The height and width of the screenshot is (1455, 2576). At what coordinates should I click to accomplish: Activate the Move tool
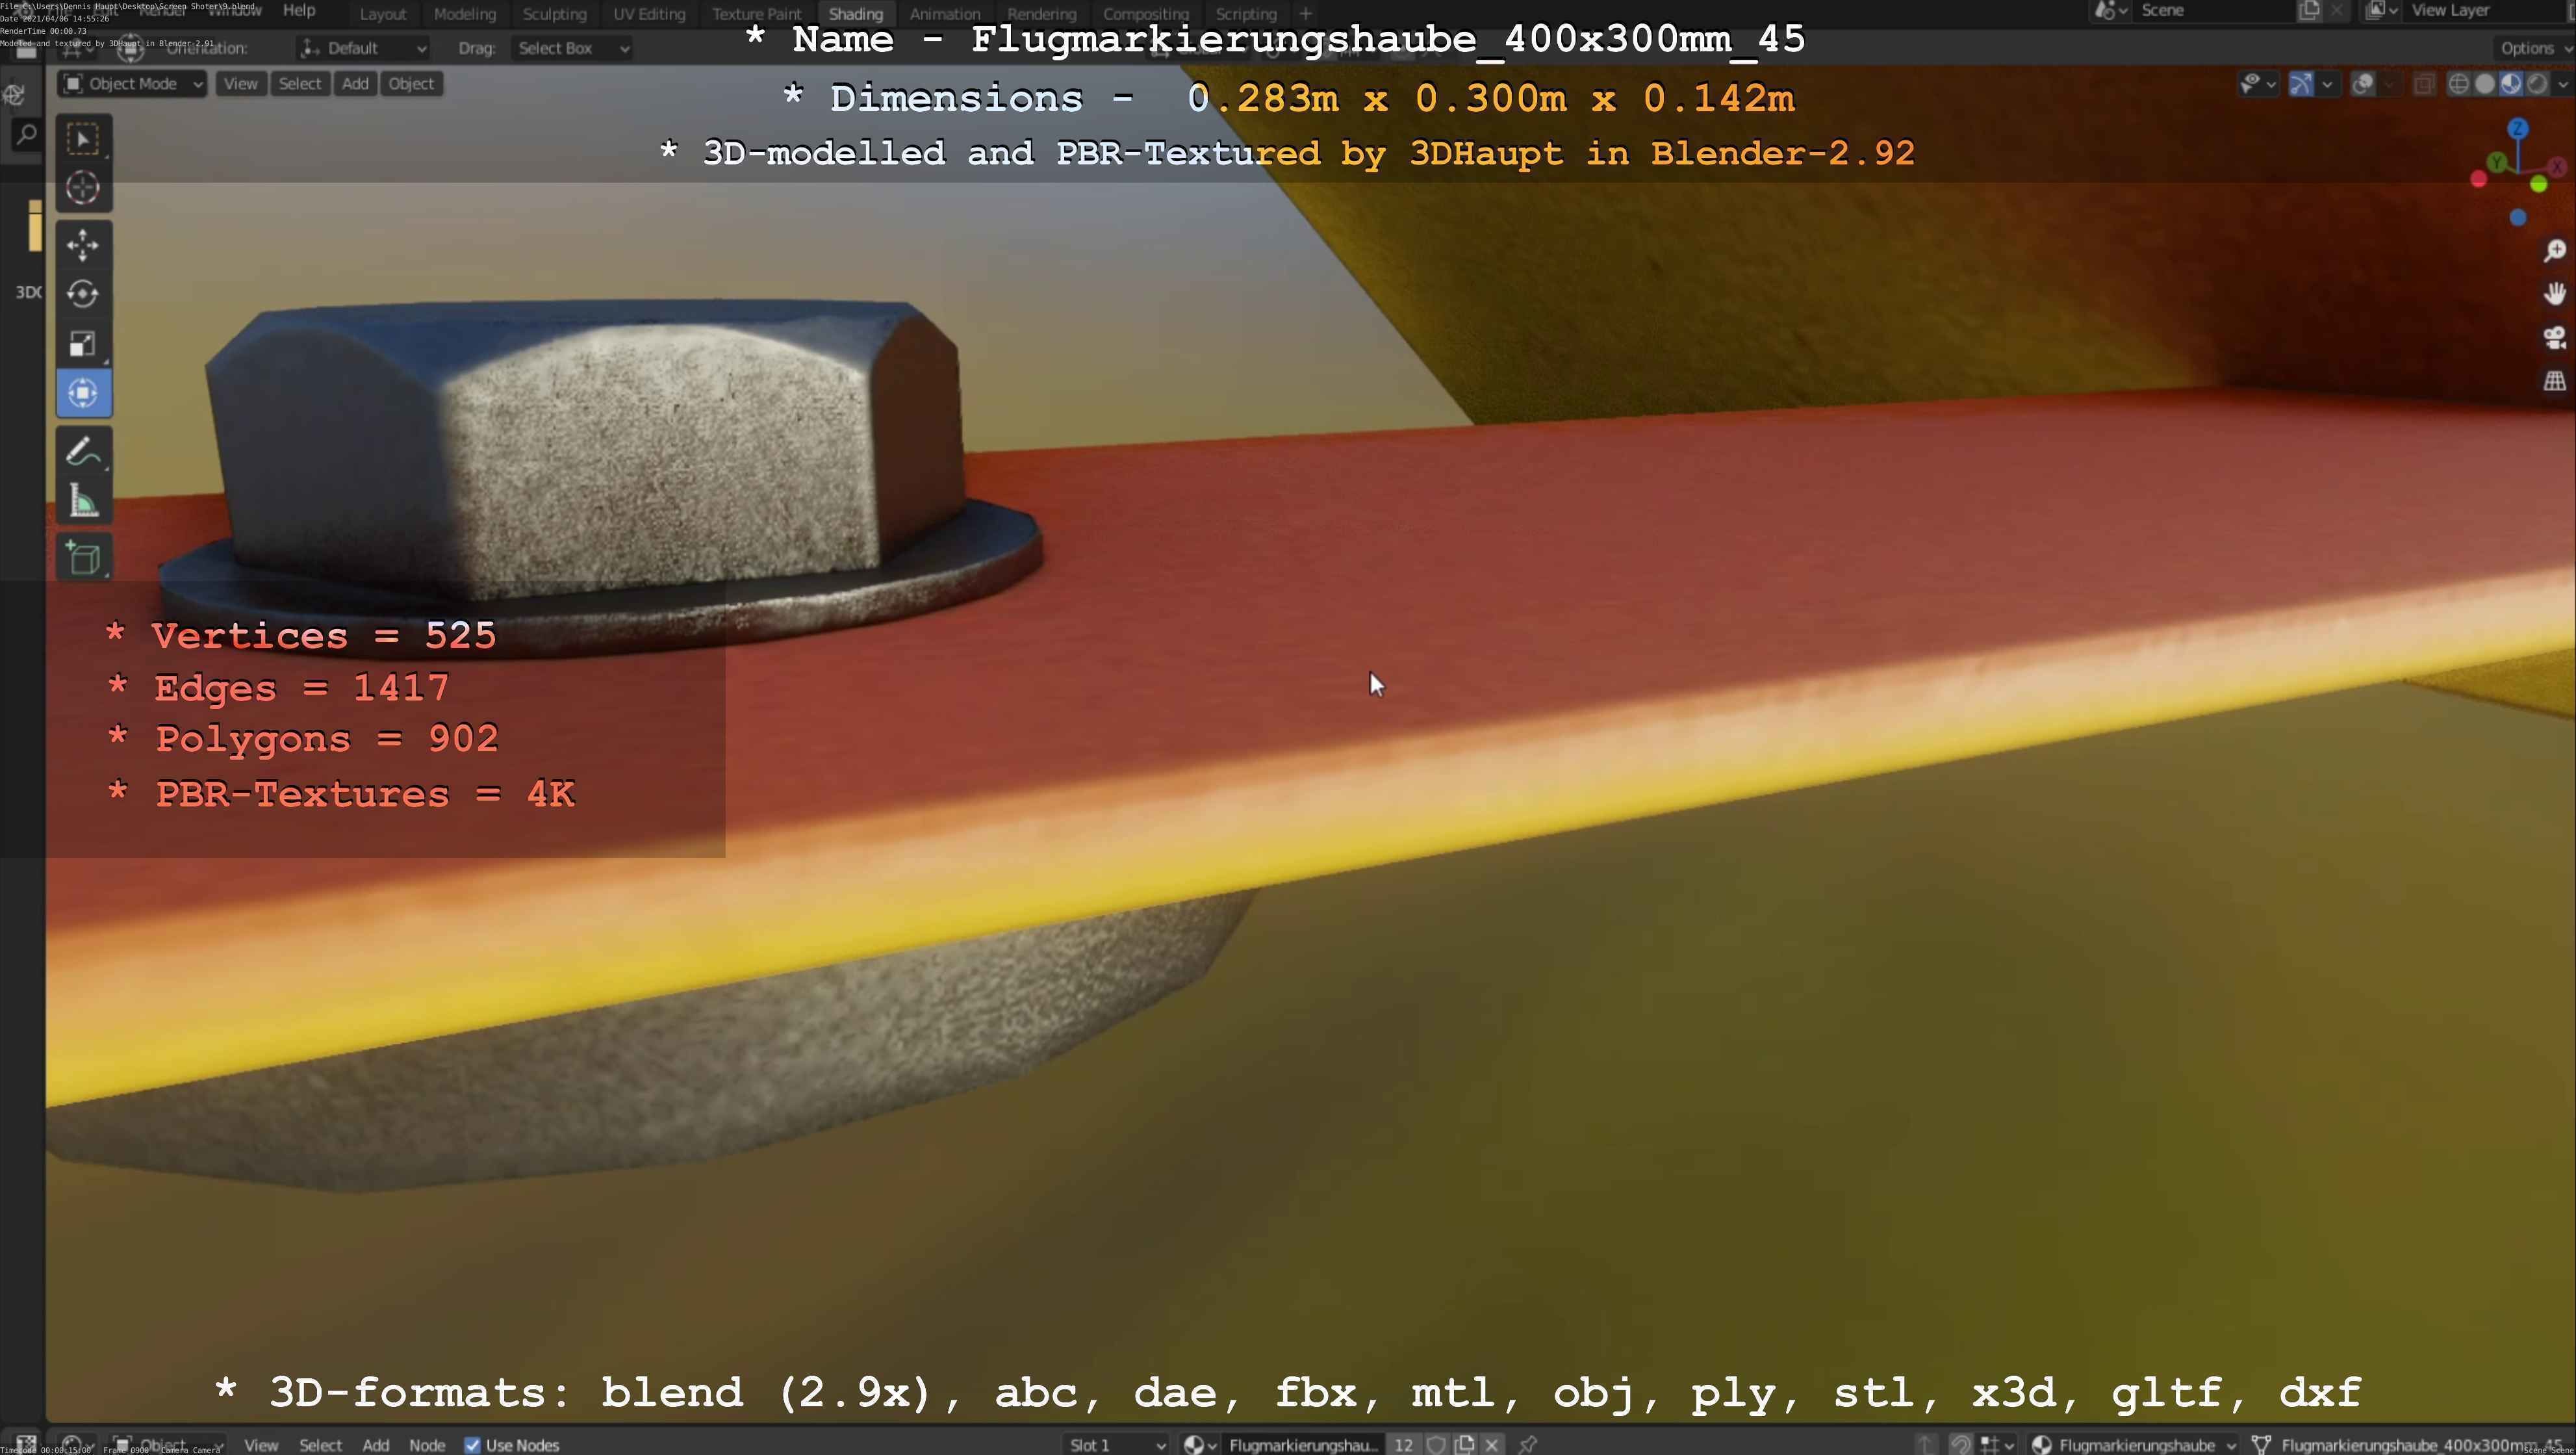coord(83,244)
